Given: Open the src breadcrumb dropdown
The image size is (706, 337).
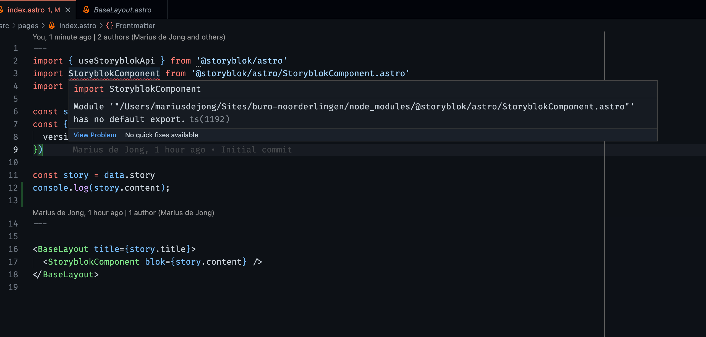Looking at the screenshot, I should (4, 25).
